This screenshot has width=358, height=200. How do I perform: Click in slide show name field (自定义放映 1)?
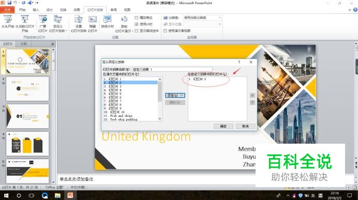point(172,69)
